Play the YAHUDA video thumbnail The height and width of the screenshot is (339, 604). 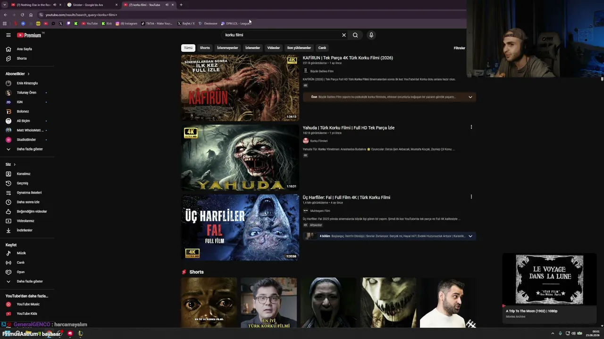coord(240,158)
